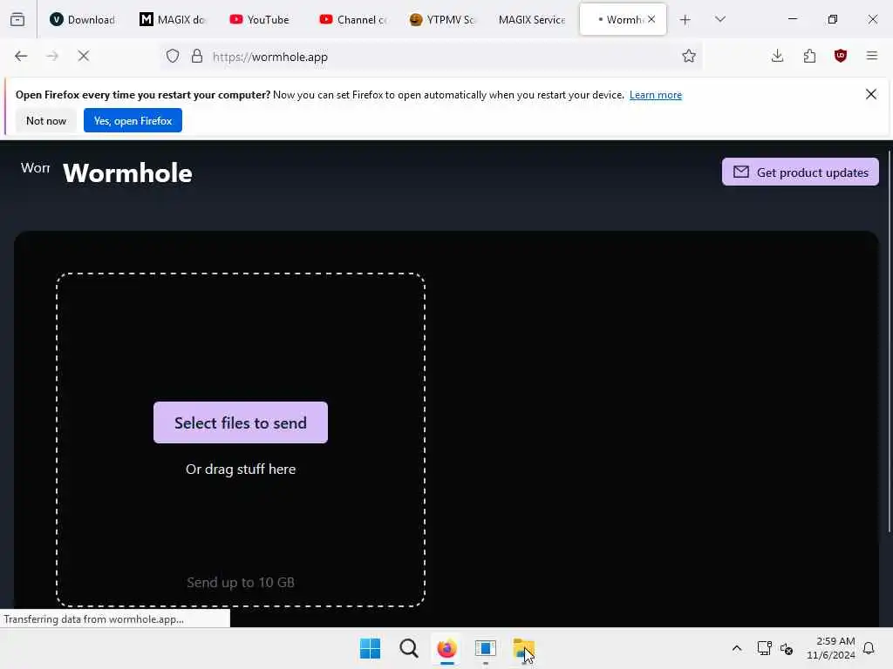The width and height of the screenshot is (893, 669).
Task: Click the Not now button
Action: tap(46, 120)
